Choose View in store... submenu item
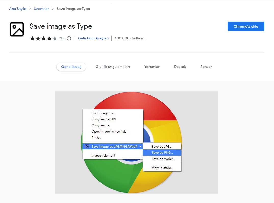 click(x=162, y=168)
